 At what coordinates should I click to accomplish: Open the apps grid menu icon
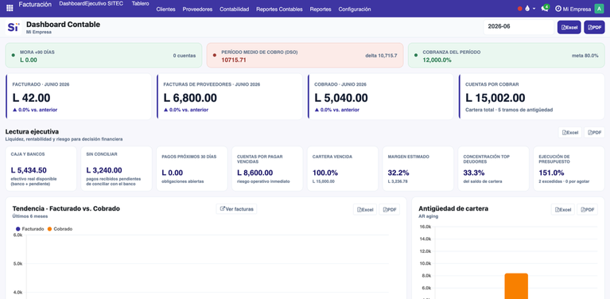pos(10,8)
